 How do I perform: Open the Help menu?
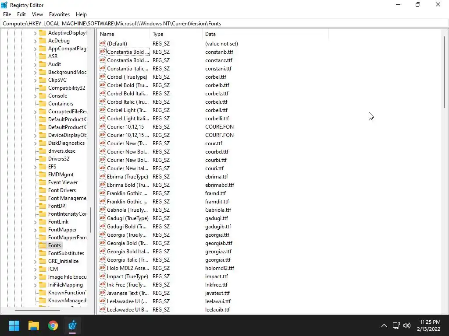(81, 14)
